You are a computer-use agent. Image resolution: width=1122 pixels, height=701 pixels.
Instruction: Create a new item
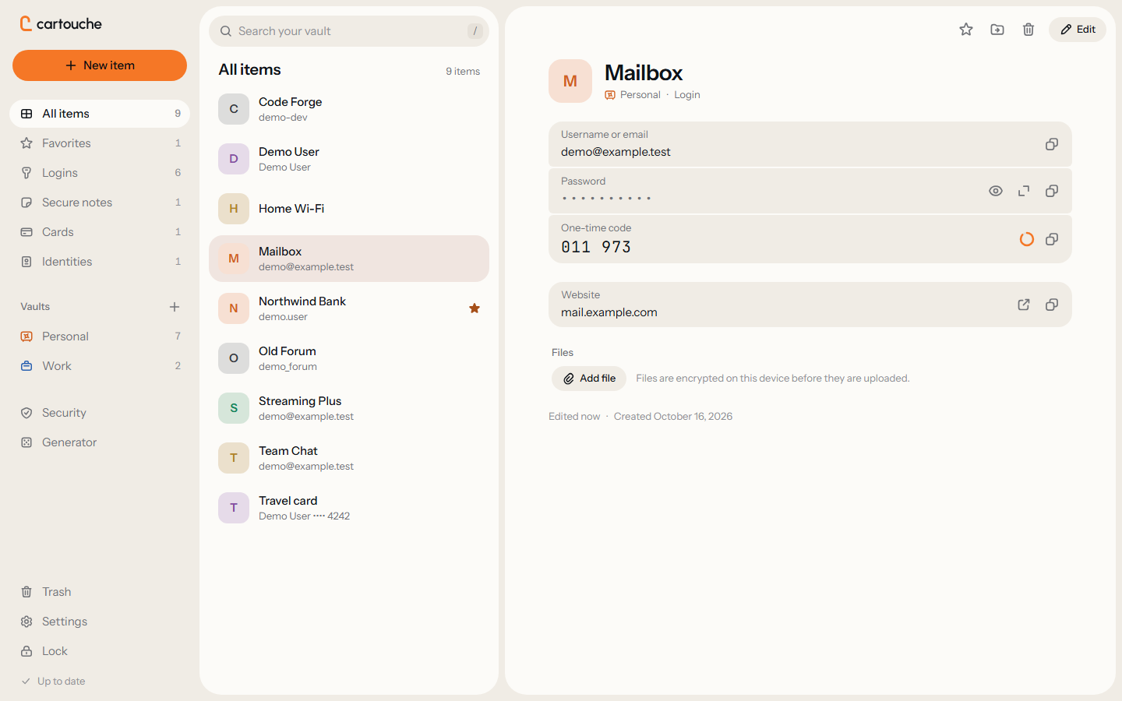[100, 65]
